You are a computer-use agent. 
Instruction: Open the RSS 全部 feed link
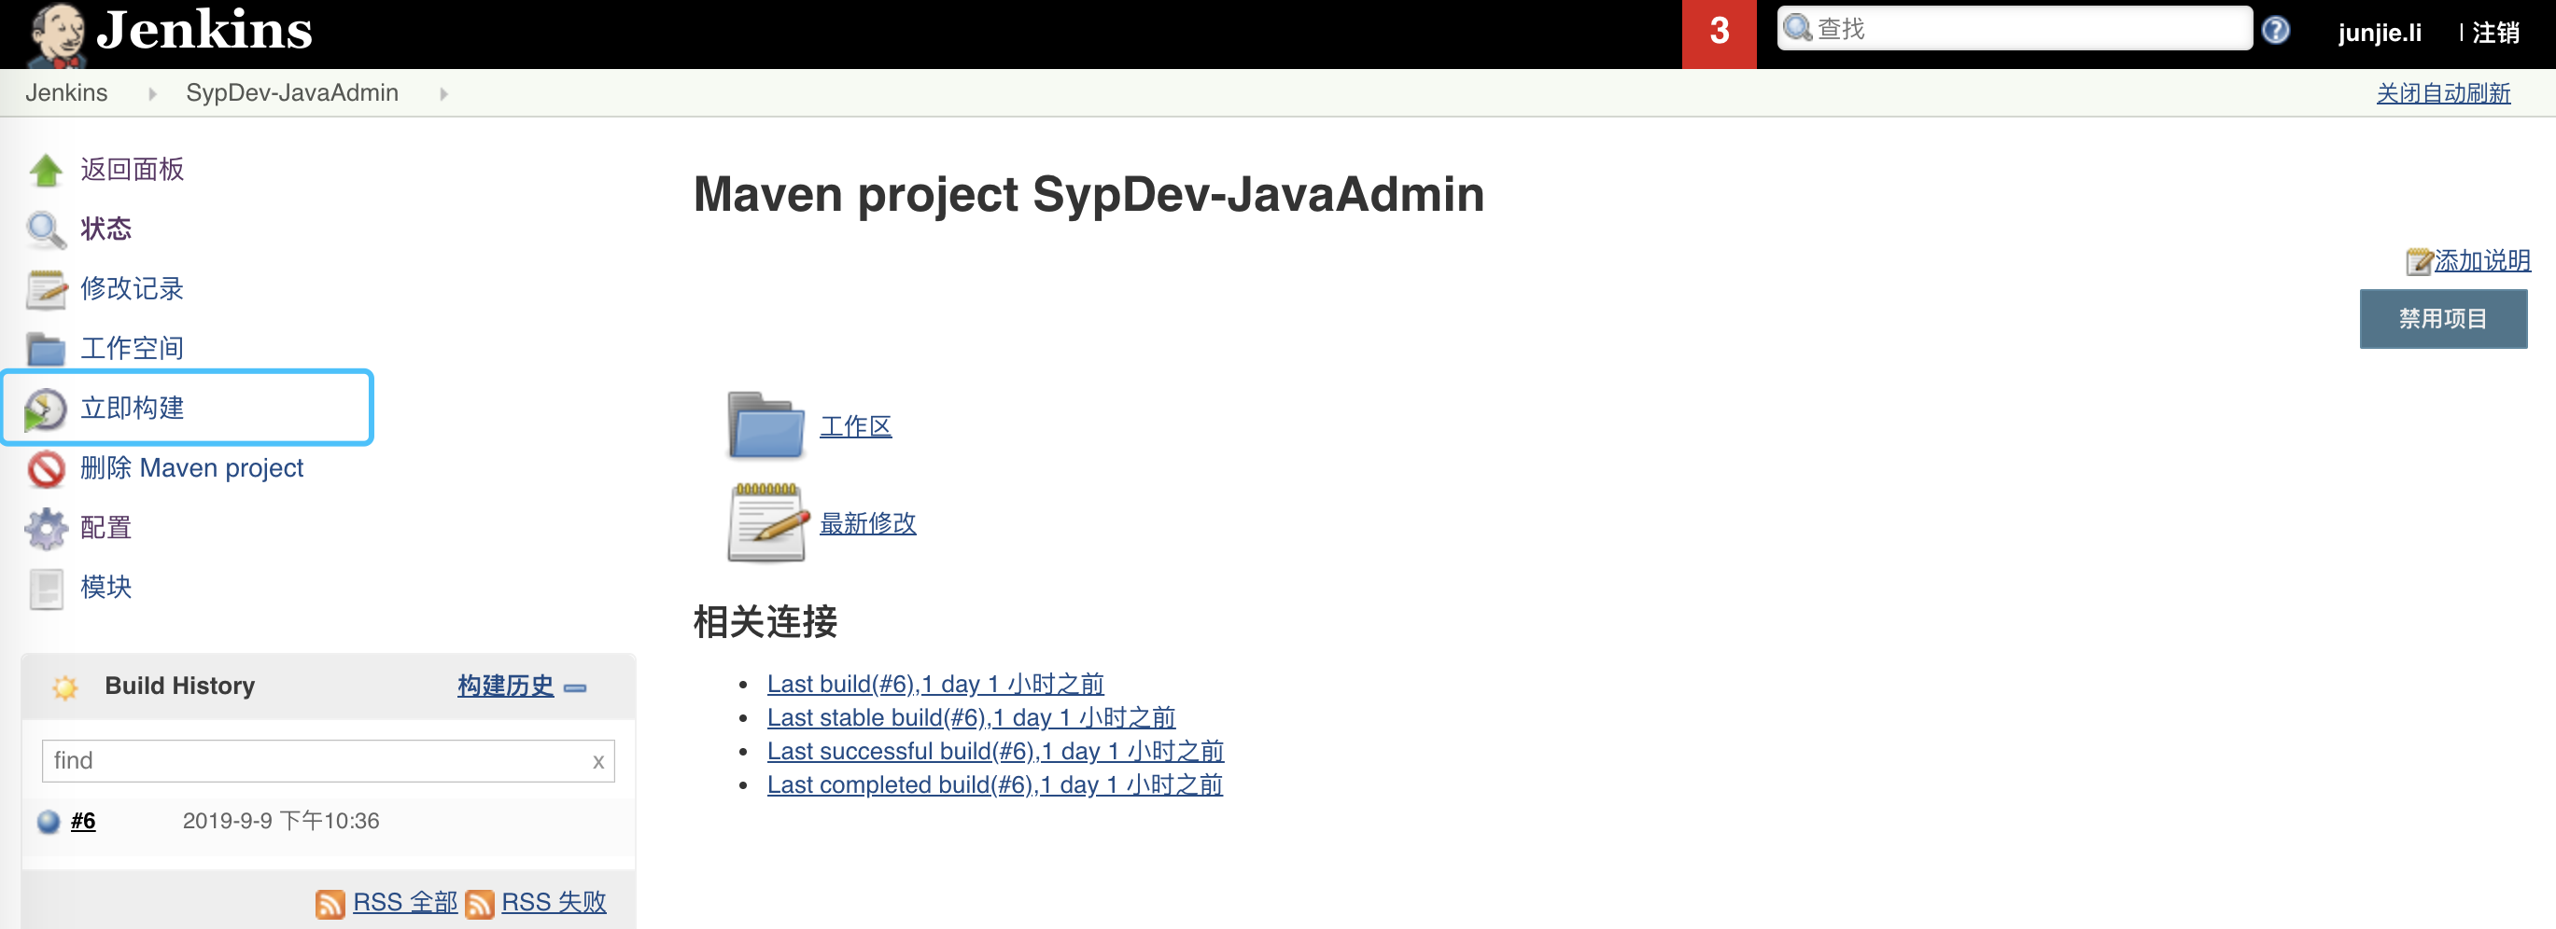(x=405, y=902)
